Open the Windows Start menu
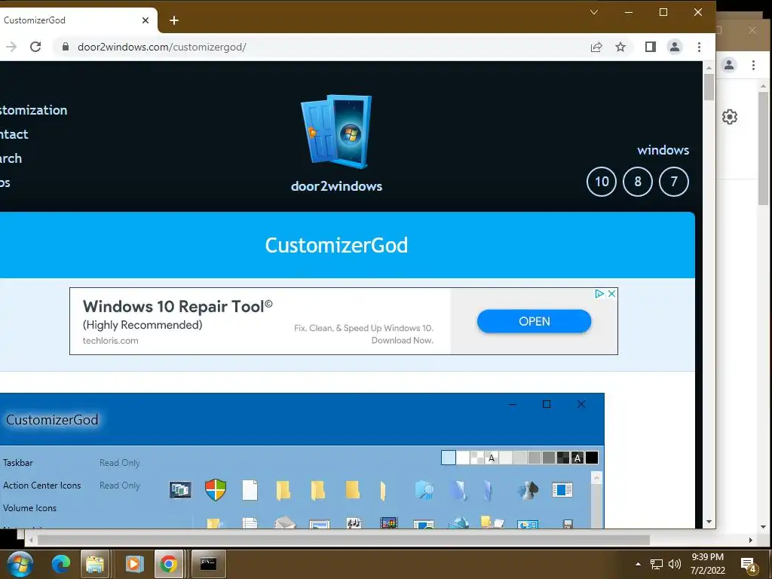This screenshot has height=579, width=772. (x=20, y=564)
